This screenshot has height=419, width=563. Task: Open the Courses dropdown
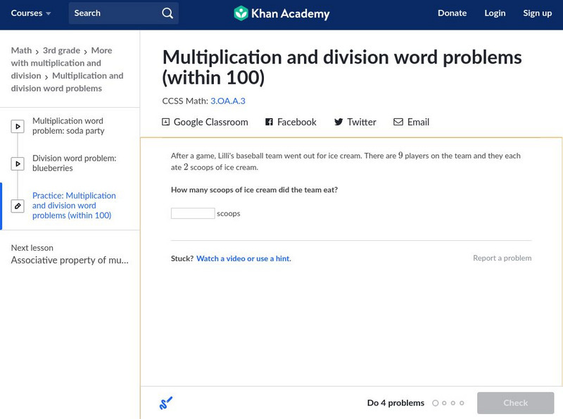pos(31,13)
